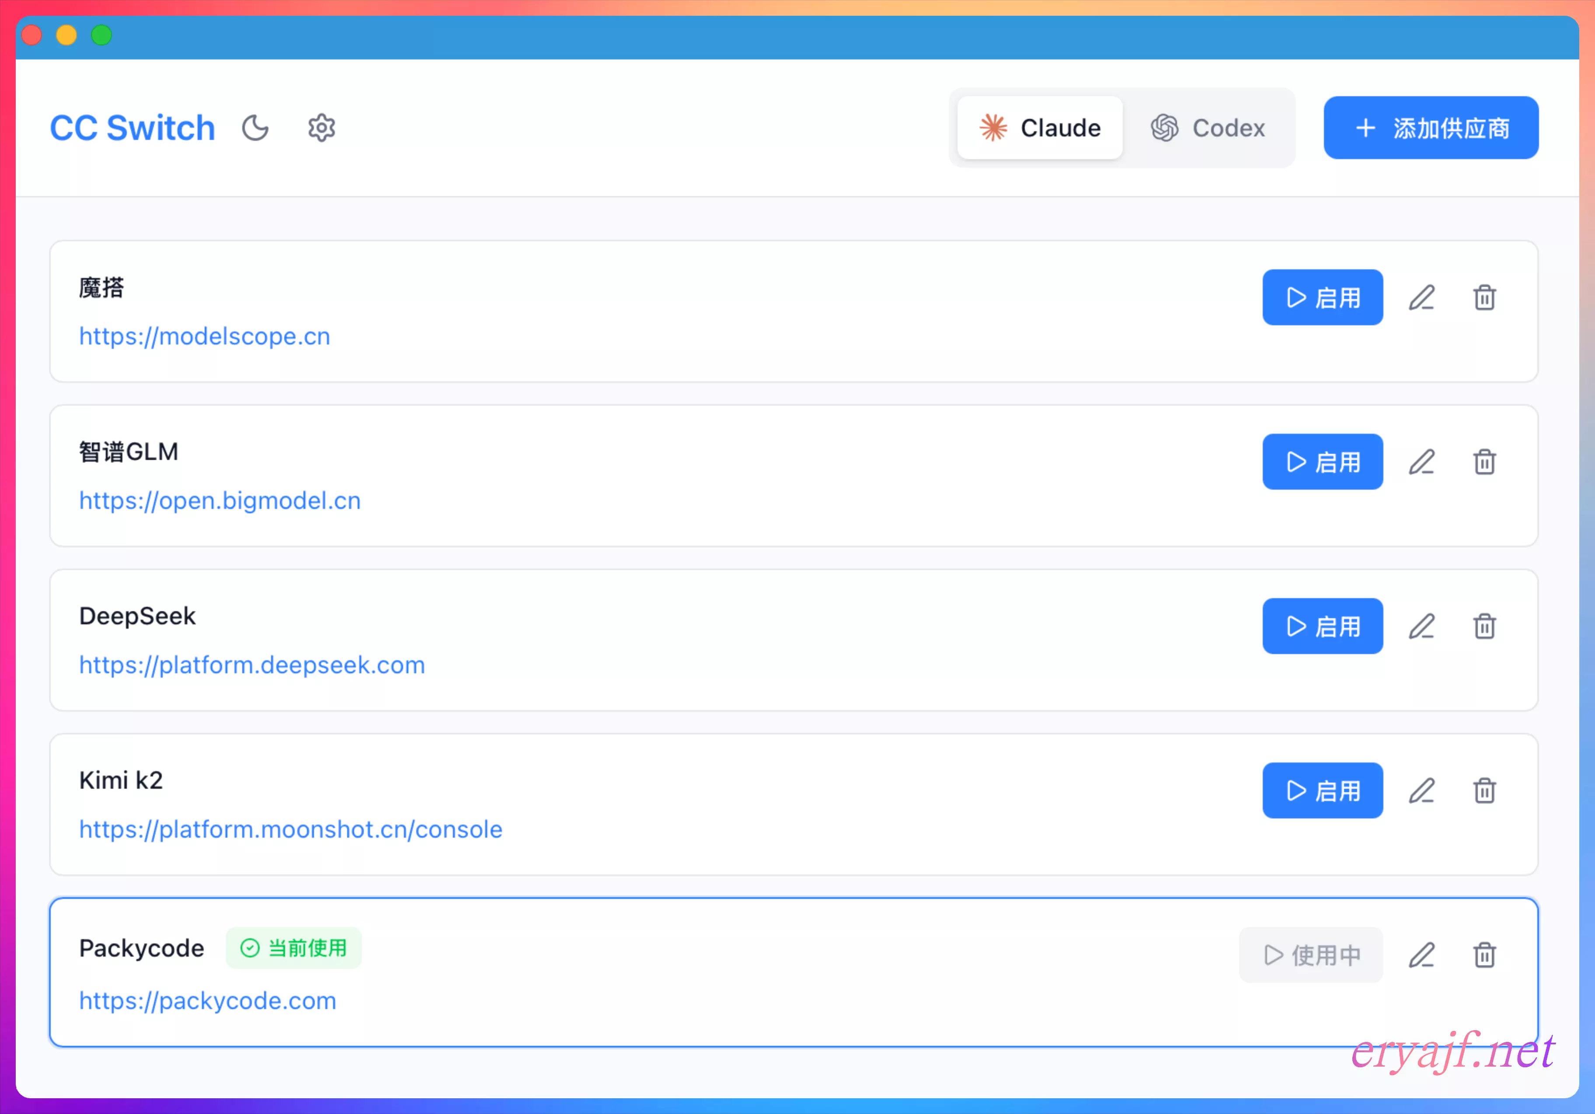1595x1114 pixels.
Task: Click the 添加供应商 button
Action: (x=1430, y=129)
